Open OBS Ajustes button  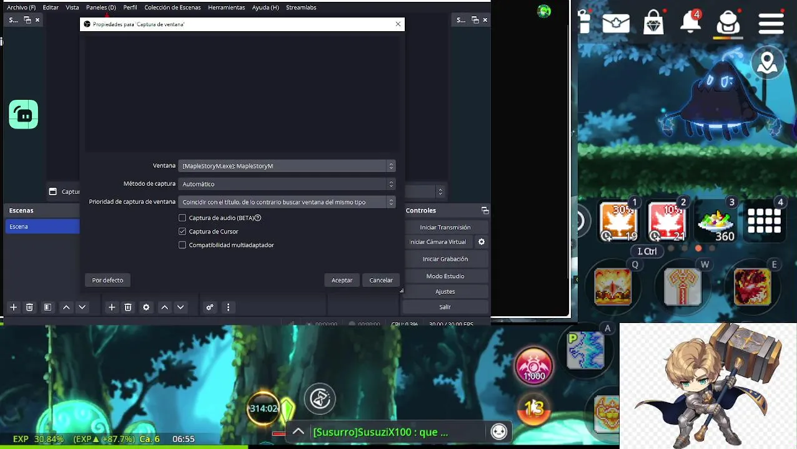click(x=445, y=291)
